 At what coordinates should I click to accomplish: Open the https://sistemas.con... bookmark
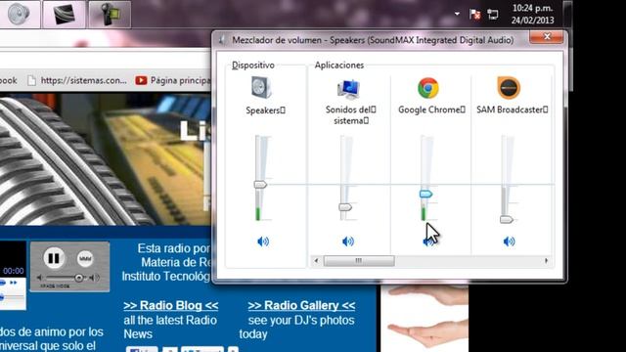[x=77, y=80]
